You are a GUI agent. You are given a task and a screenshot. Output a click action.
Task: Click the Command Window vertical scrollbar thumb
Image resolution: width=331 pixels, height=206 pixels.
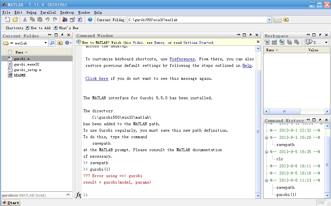258,132
